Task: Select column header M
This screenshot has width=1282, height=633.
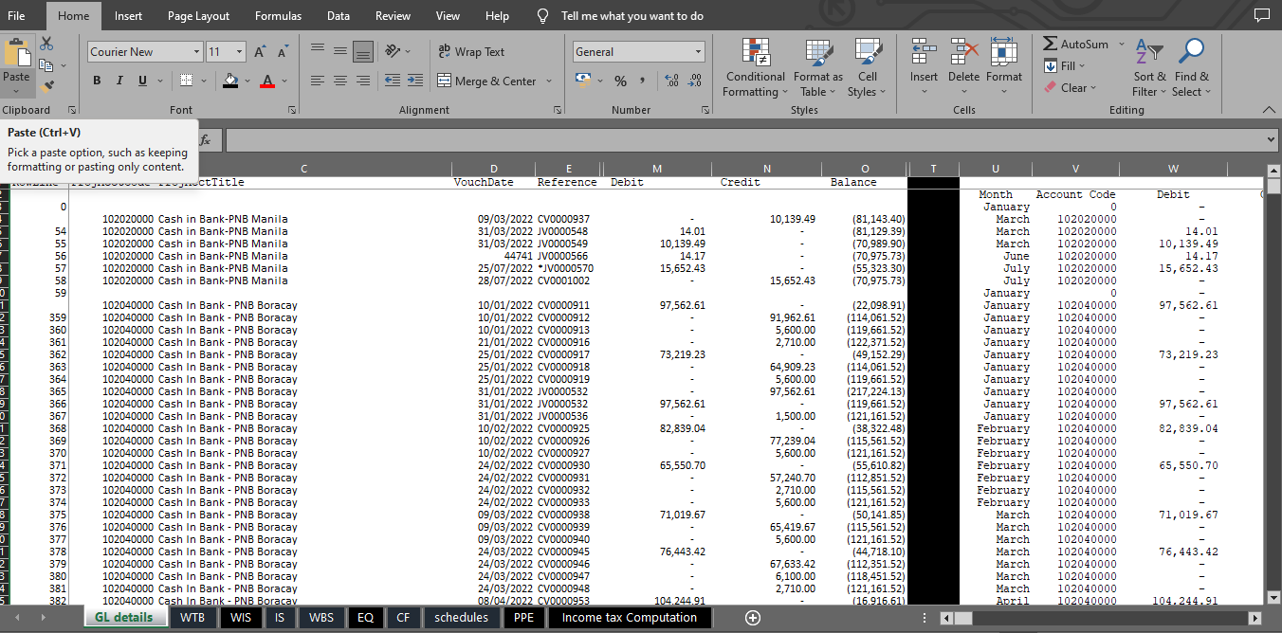Action: click(657, 169)
